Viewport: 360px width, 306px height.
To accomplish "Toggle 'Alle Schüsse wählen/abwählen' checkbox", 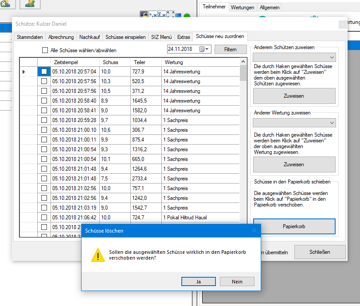I will [45, 50].
